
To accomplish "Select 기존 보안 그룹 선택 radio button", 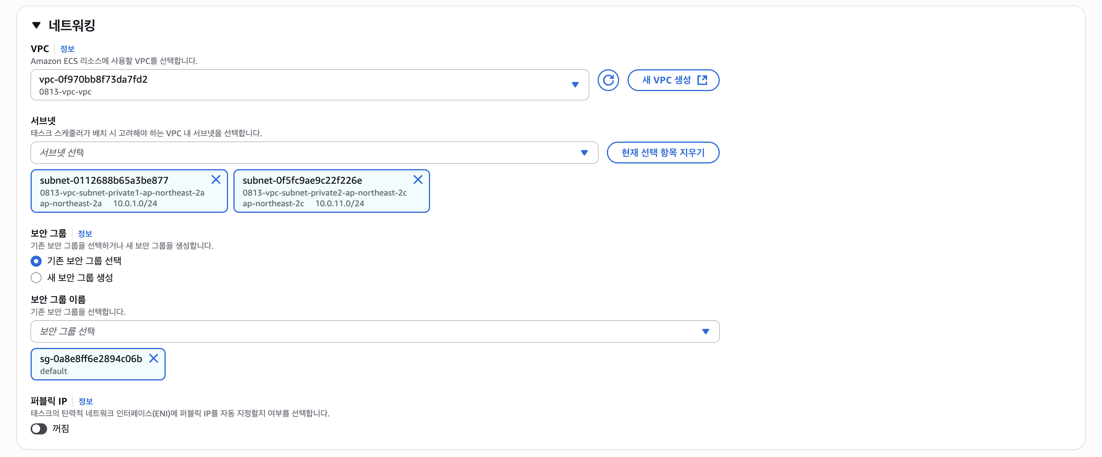I will point(36,261).
